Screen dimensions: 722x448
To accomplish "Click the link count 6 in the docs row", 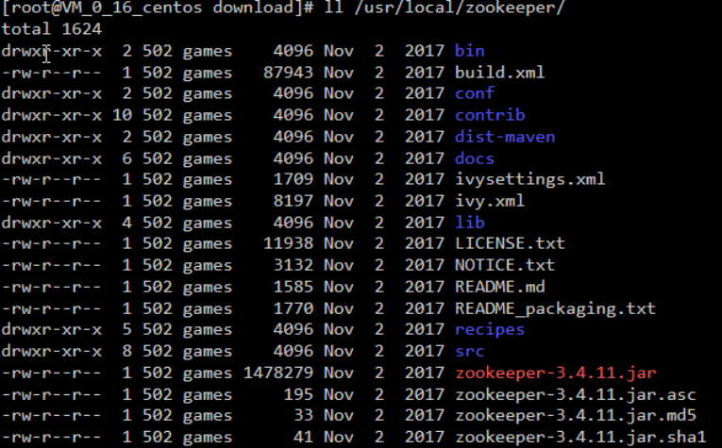I will 127,158.
